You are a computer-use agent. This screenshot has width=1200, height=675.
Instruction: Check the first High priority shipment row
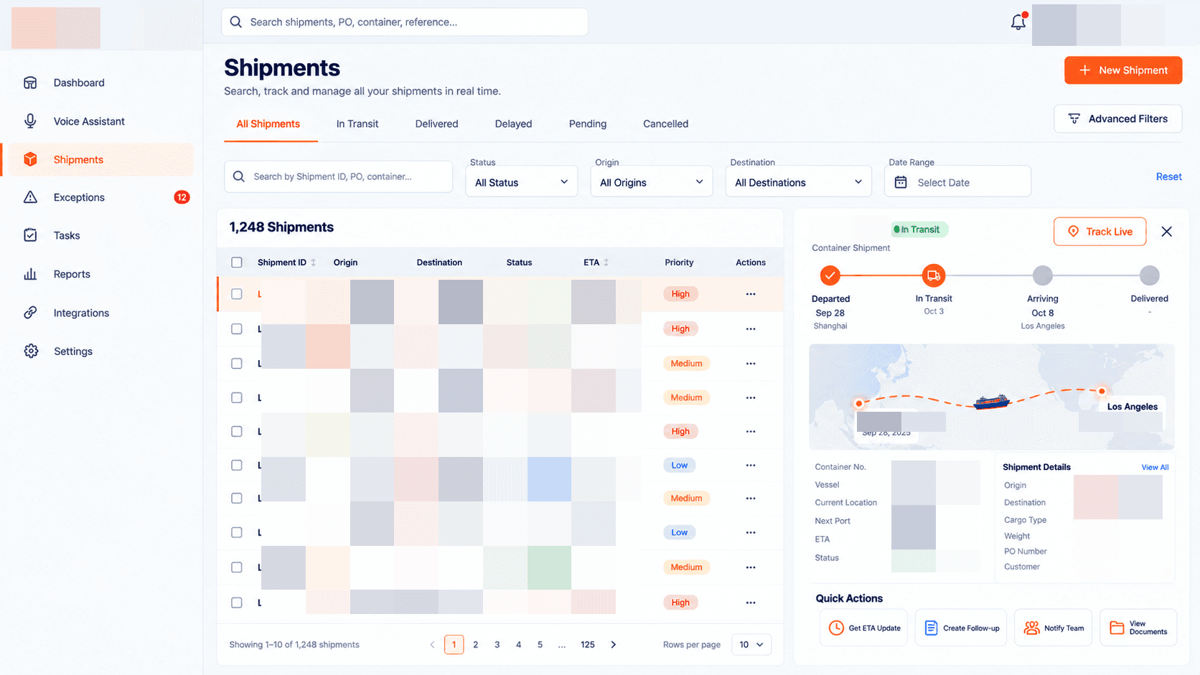pyautogui.click(x=237, y=294)
